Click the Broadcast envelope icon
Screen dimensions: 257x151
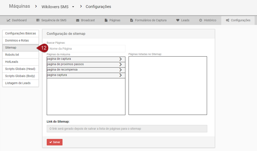click(x=78, y=20)
